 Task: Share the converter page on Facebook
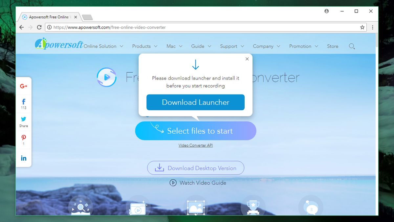23,102
